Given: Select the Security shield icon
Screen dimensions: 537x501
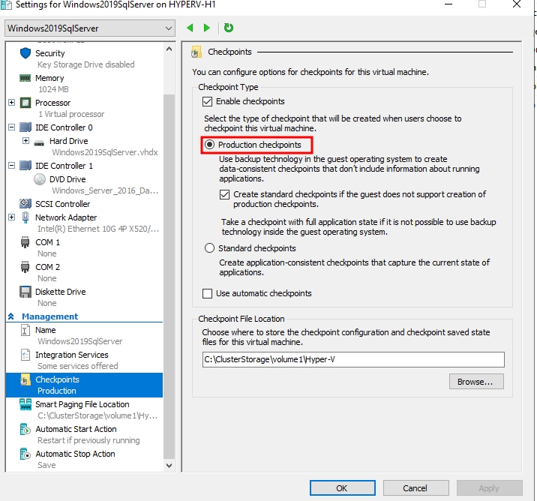Looking at the screenshot, I should (x=25, y=53).
